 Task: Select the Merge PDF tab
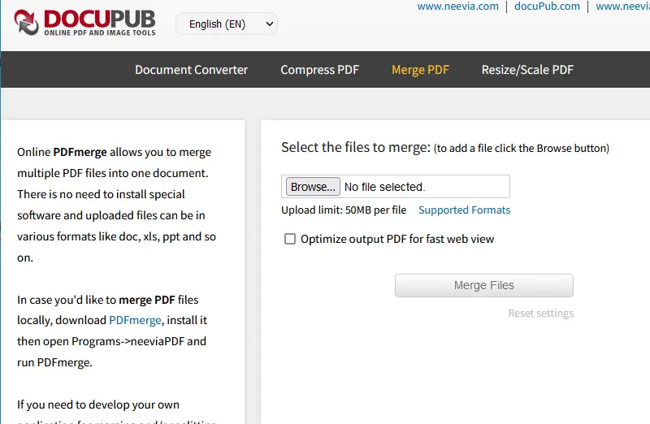[420, 70]
